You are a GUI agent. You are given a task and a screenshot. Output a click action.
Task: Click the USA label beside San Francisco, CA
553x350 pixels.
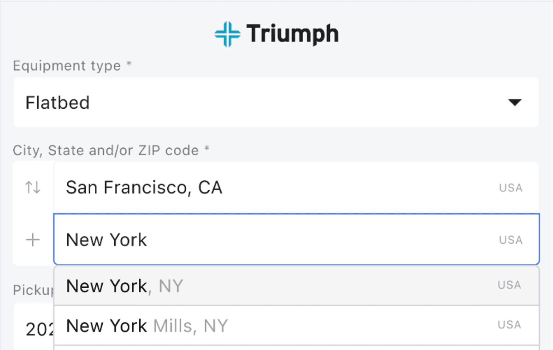[510, 187]
